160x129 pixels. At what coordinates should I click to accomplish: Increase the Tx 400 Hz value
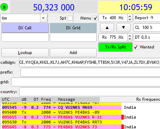click(x=130, y=16)
